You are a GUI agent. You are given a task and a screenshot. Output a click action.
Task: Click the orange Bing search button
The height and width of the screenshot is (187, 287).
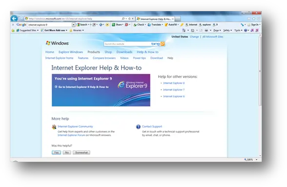(163, 44)
